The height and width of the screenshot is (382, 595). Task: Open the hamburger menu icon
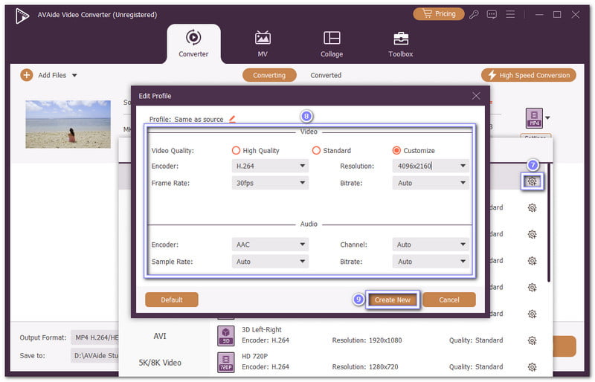510,14
